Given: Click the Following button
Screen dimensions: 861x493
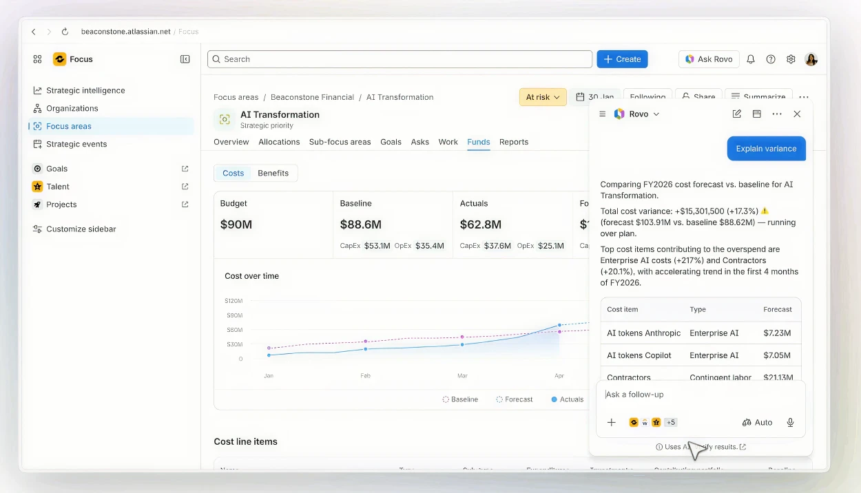Looking at the screenshot, I should 647,97.
